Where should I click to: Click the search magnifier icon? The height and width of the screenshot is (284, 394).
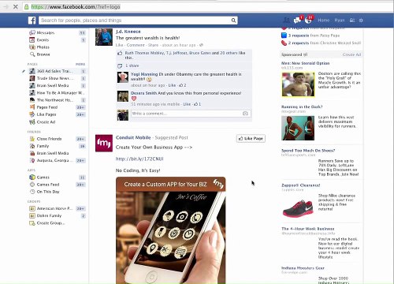[x=233, y=21]
